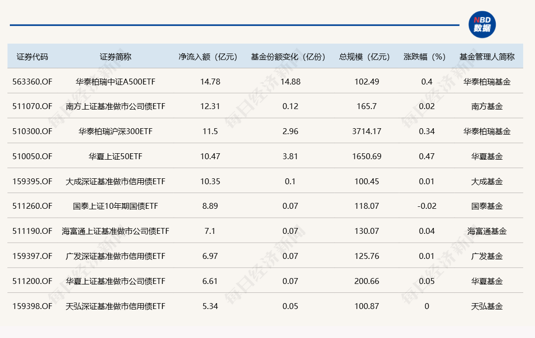
Task: Click the 天弘基金 manager name
Action: 487,306
